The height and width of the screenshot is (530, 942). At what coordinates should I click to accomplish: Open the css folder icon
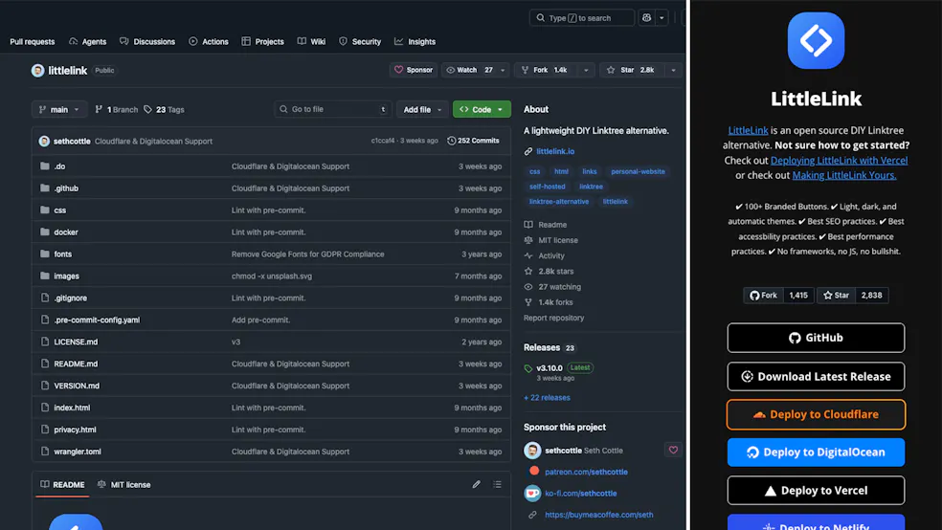pos(44,210)
